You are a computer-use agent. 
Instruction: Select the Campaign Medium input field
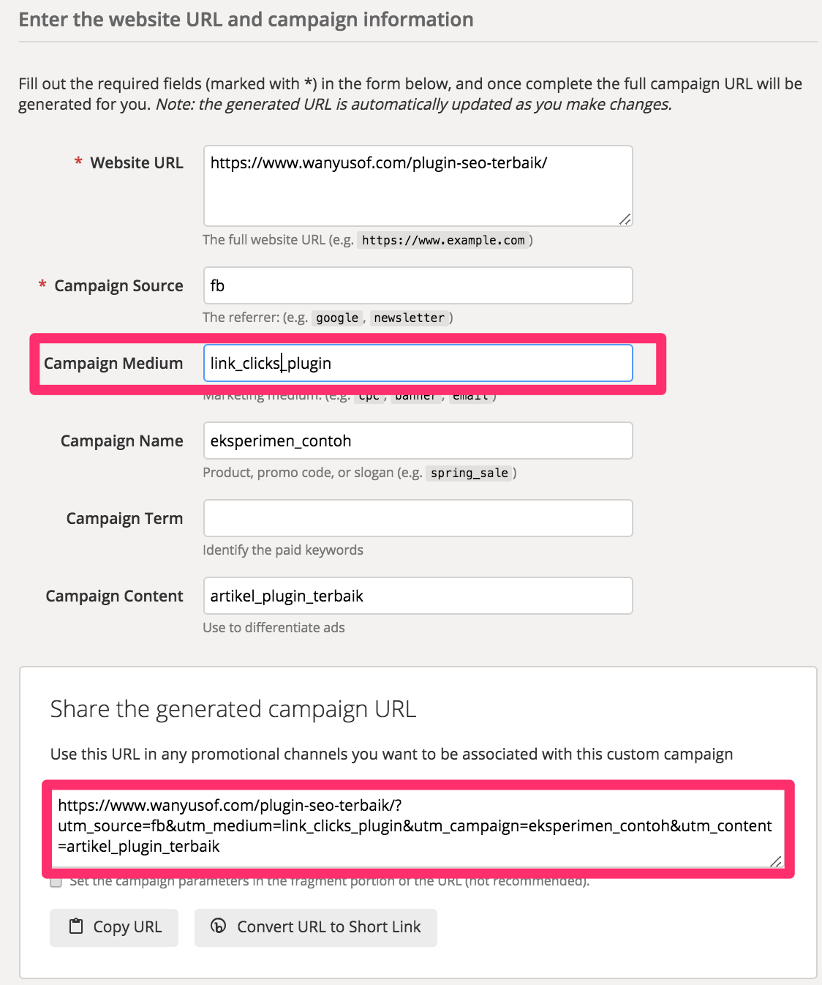click(x=418, y=363)
